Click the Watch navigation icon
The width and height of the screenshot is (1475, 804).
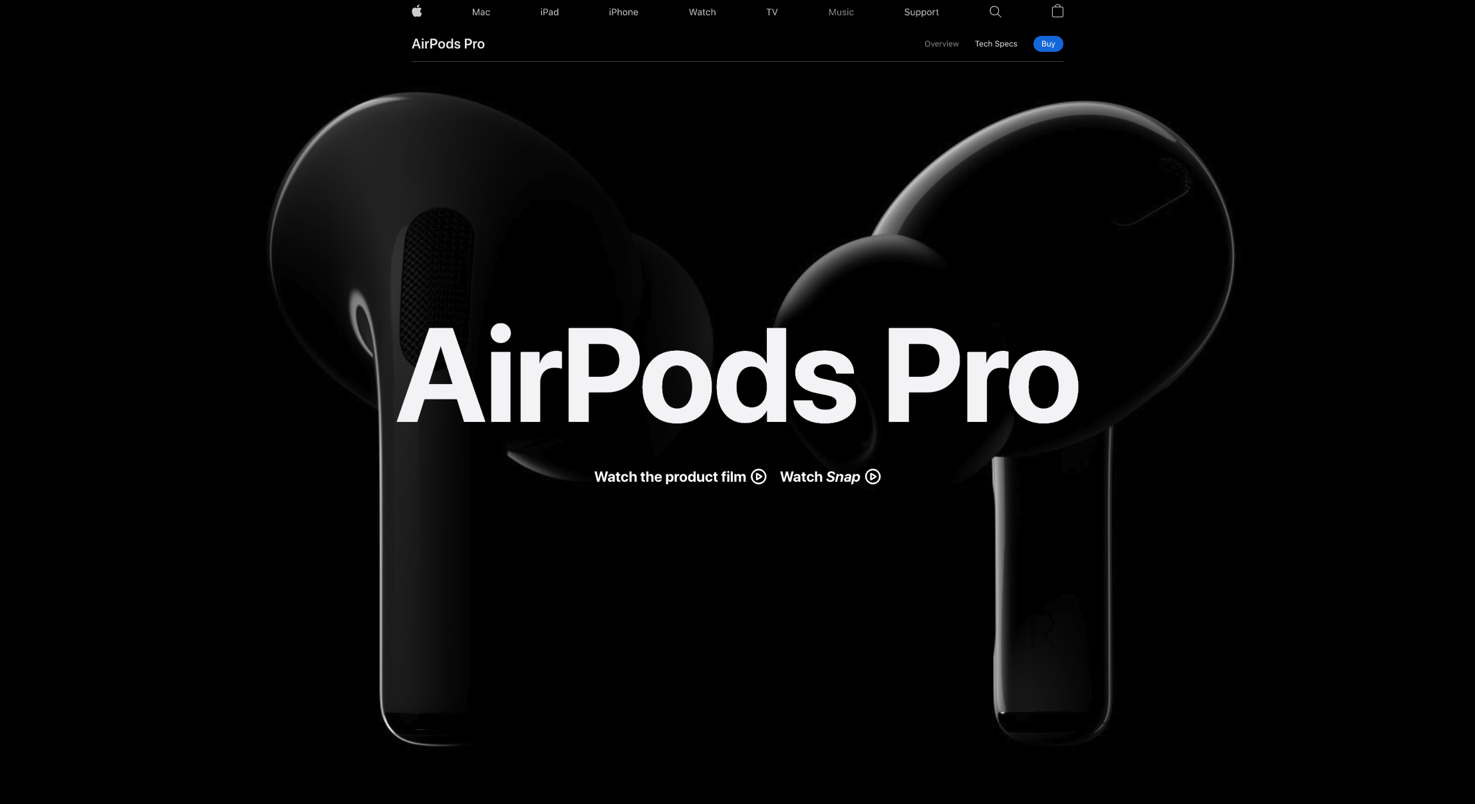pos(702,12)
